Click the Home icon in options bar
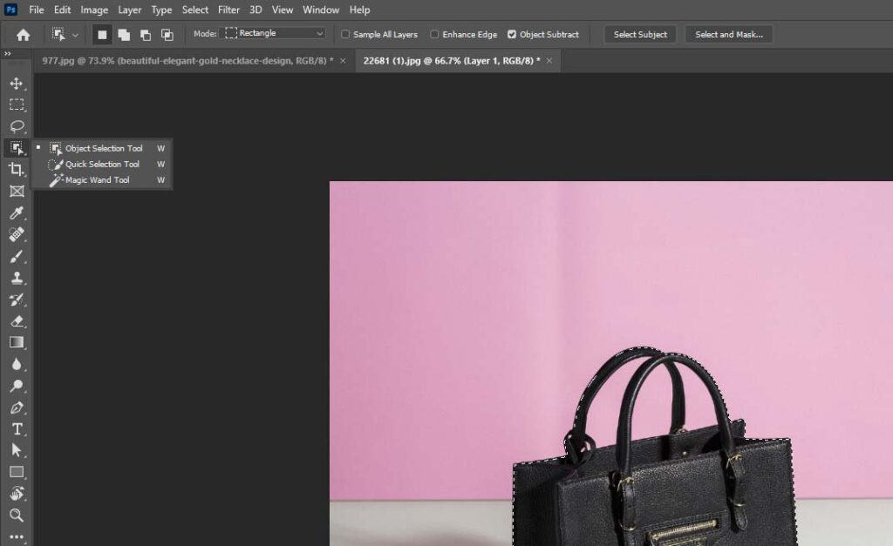This screenshot has height=546, width=893. pyautogui.click(x=24, y=35)
